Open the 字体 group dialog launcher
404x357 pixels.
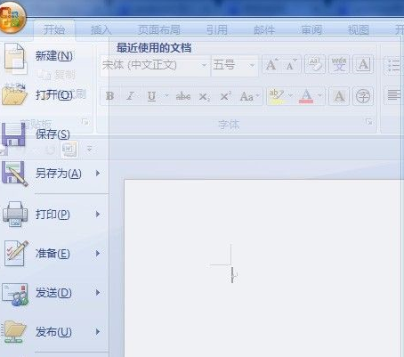click(x=369, y=122)
